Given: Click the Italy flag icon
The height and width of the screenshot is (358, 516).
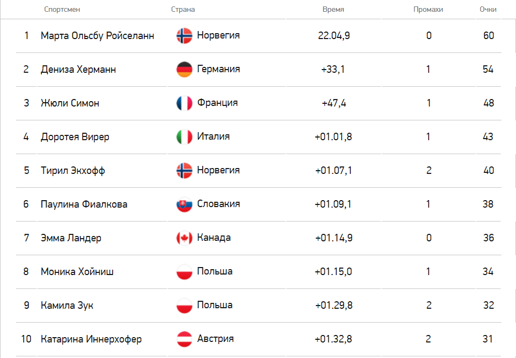Looking at the screenshot, I should click(x=185, y=137).
